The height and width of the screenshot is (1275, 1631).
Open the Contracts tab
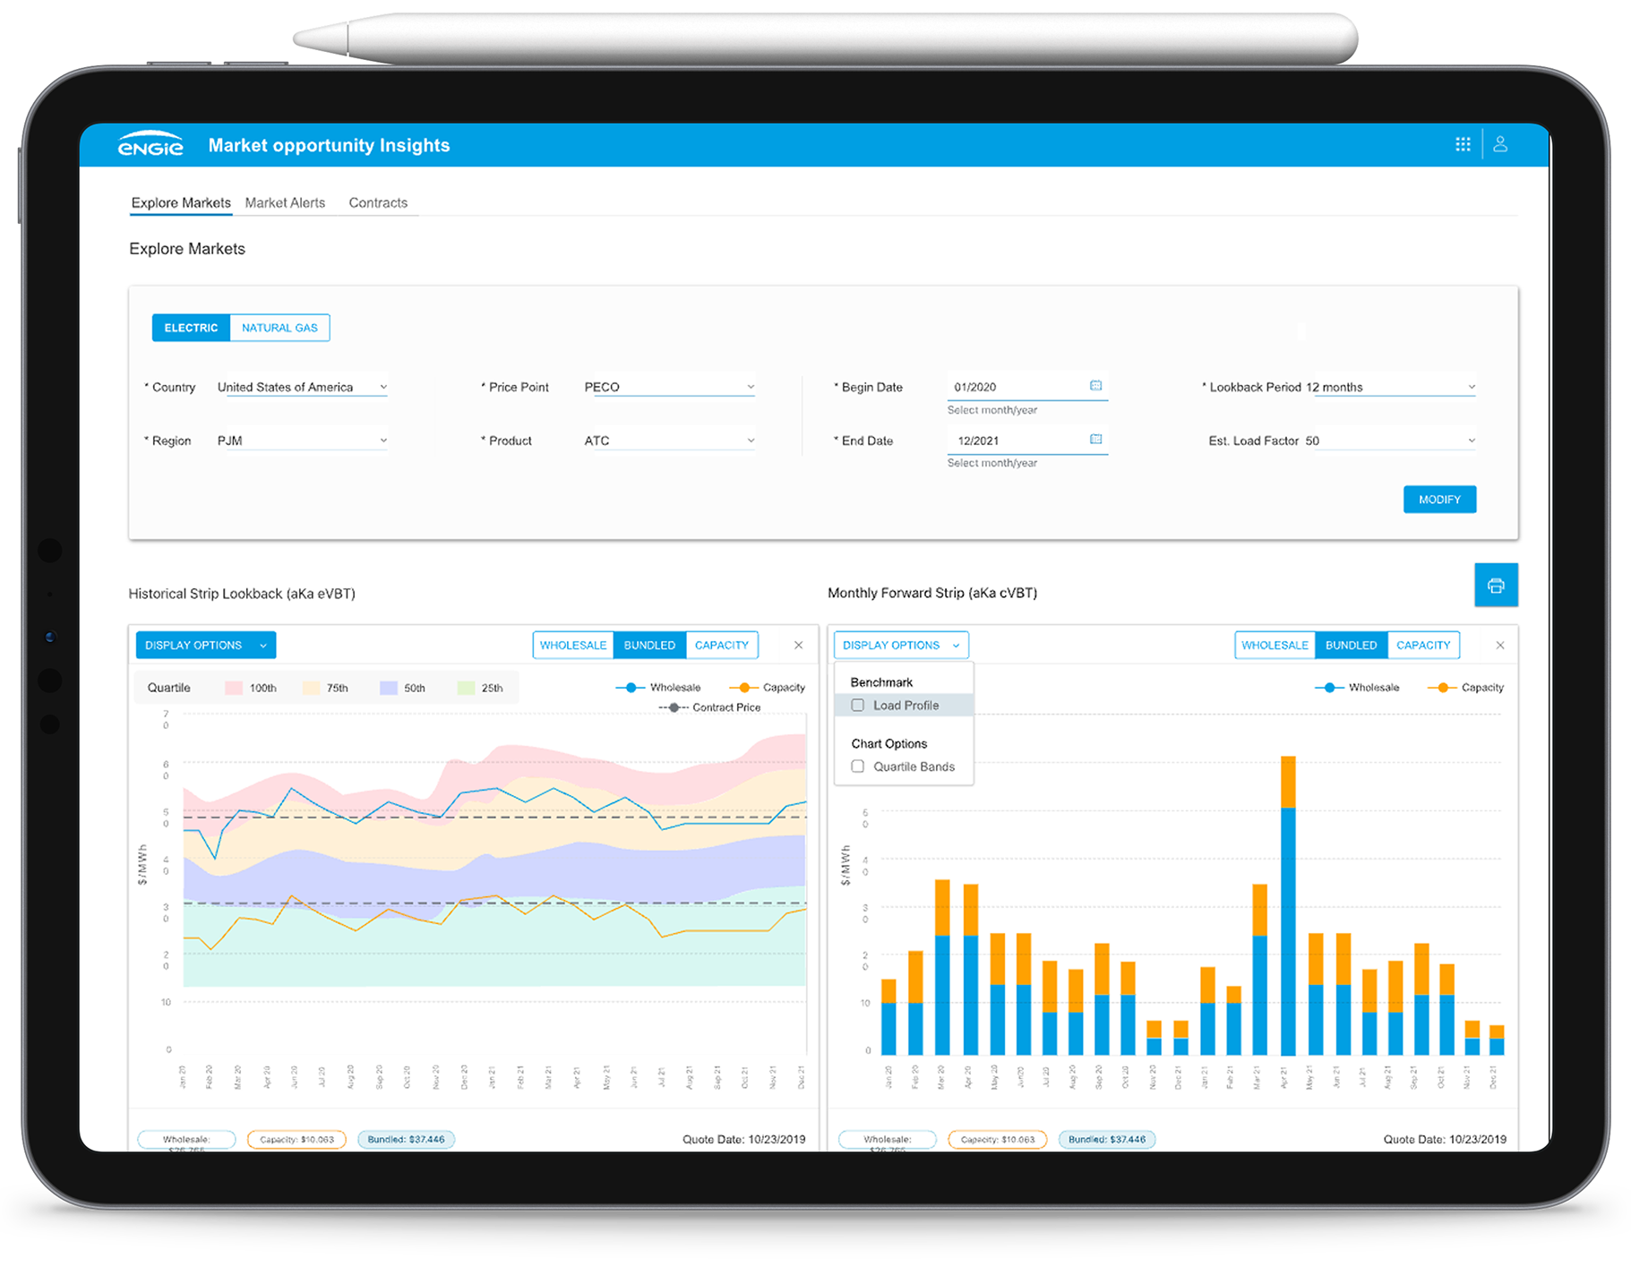pyautogui.click(x=378, y=203)
